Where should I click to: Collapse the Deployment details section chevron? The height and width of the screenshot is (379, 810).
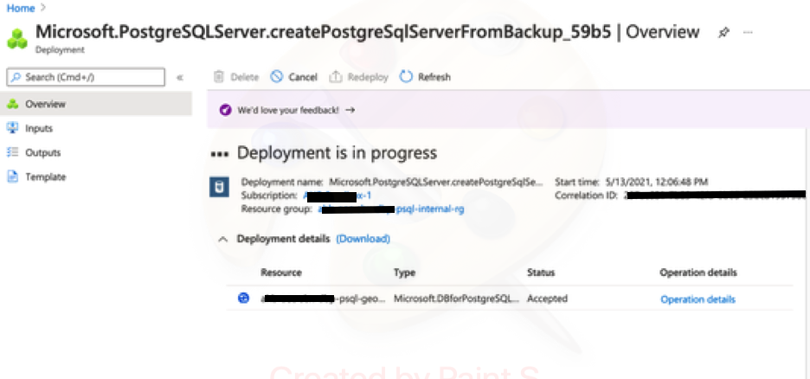tap(222, 239)
